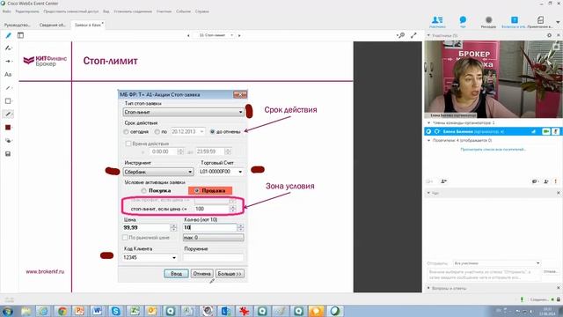
Task: Tick the 'По рыночной цене' checkbox
Action: 125,238
